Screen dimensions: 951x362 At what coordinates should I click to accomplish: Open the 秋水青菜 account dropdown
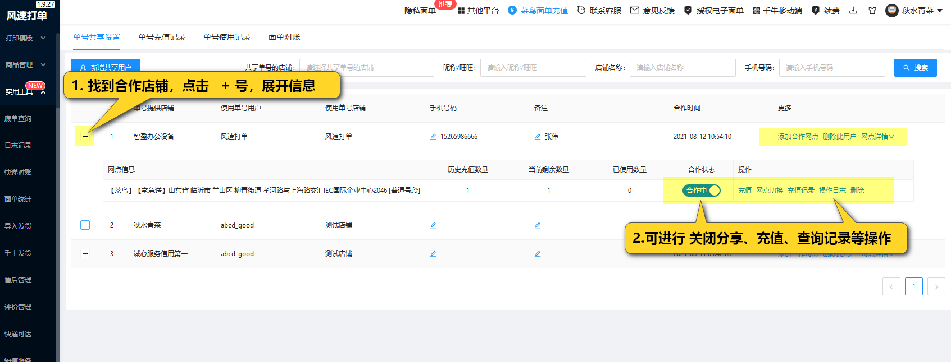pos(914,11)
